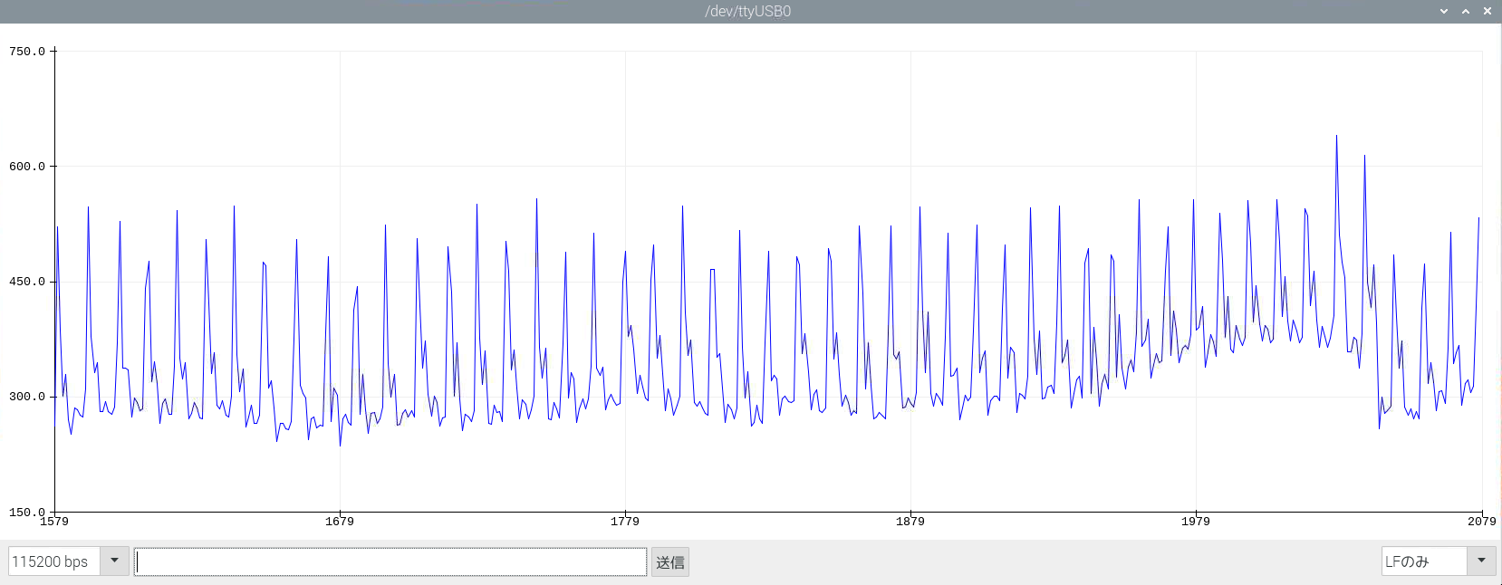
Task: Click the tallest peak of the blue waveform
Action: click(1336, 137)
